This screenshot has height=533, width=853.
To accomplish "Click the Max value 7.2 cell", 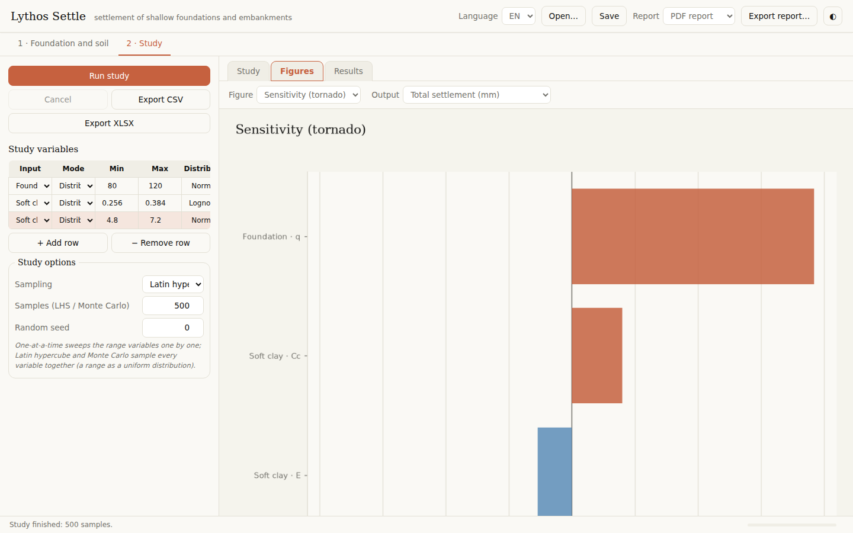I will click(x=160, y=220).
